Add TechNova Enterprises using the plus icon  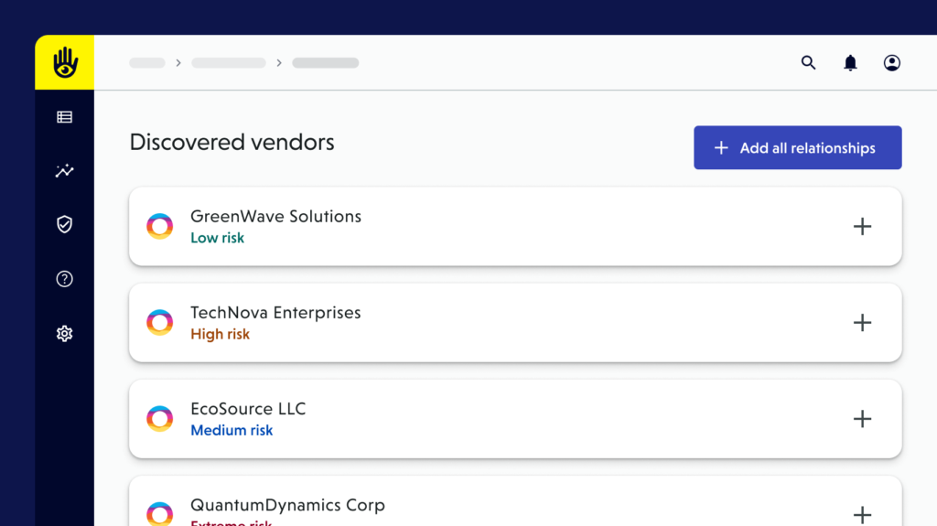pyautogui.click(x=862, y=323)
